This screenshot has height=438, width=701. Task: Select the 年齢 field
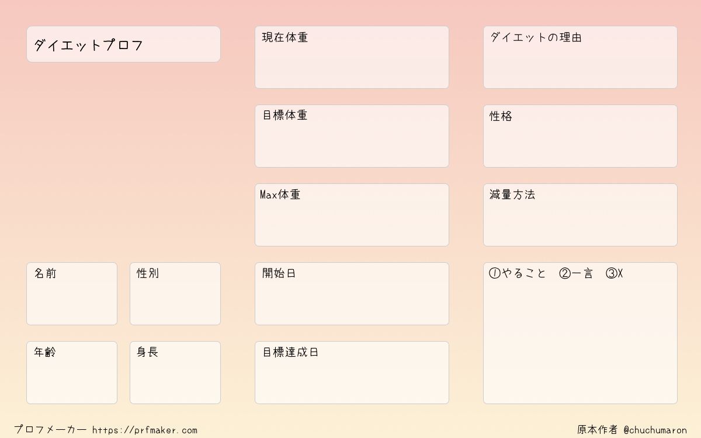point(72,373)
